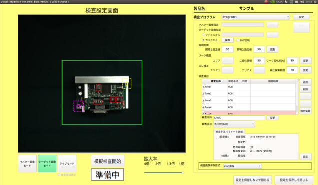Activate マスター画像モード mode button
The height and width of the screenshot is (185, 318).
tap(27, 163)
